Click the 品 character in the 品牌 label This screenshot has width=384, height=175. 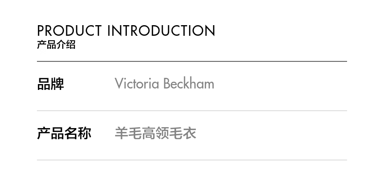[x=44, y=84]
